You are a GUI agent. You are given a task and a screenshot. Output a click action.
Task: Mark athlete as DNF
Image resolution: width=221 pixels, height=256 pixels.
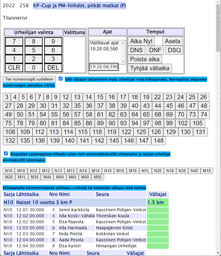[155, 50]
